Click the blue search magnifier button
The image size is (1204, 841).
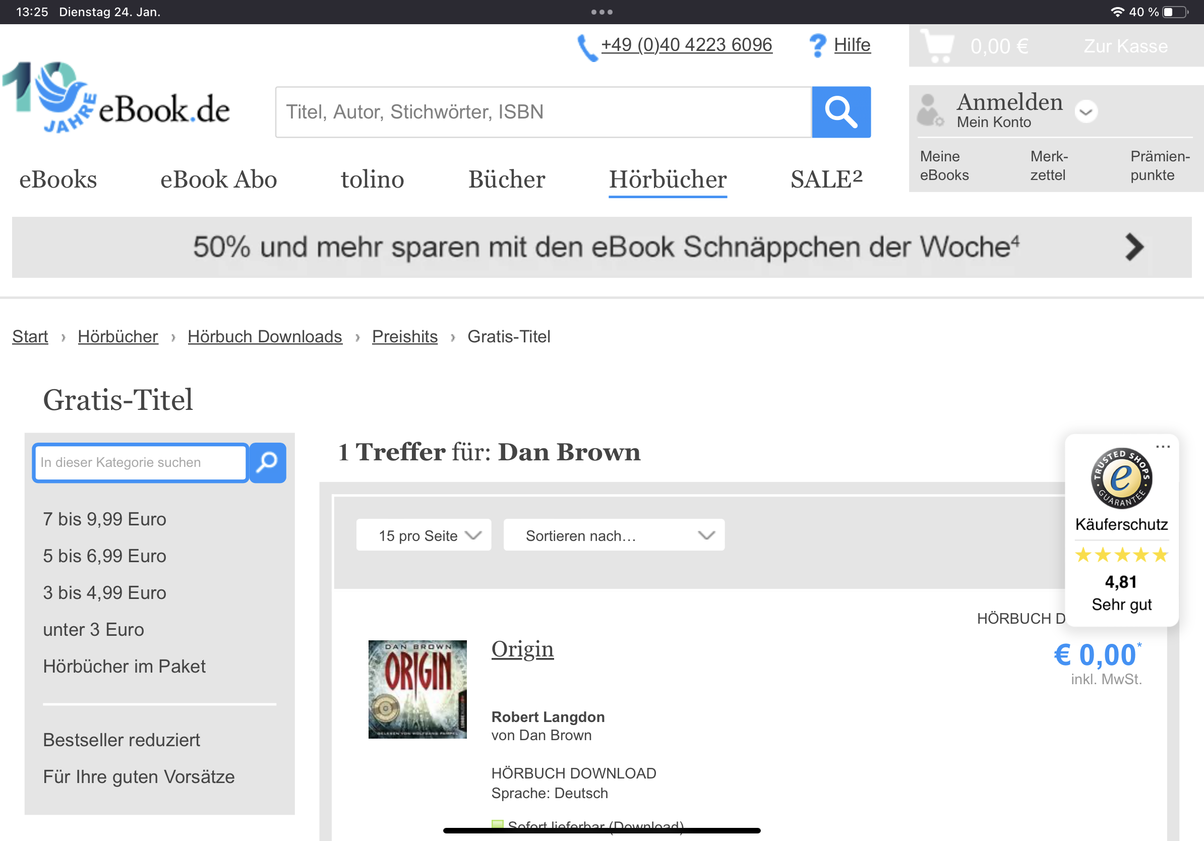click(840, 111)
